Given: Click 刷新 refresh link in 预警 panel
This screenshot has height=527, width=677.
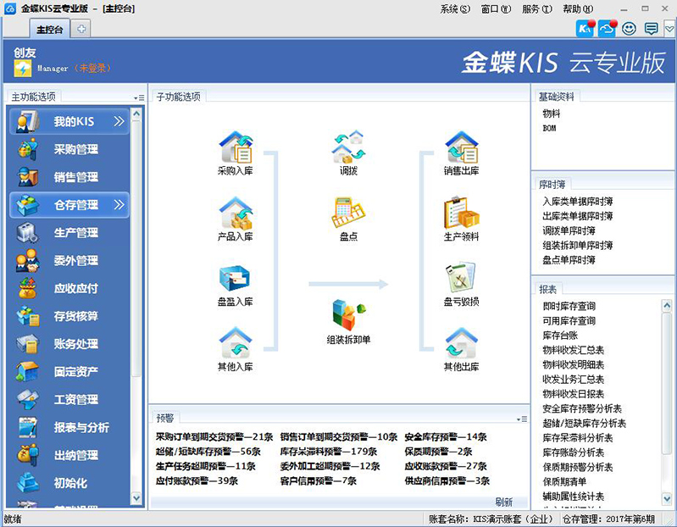Looking at the screenshot, I should tap(504, 502).
